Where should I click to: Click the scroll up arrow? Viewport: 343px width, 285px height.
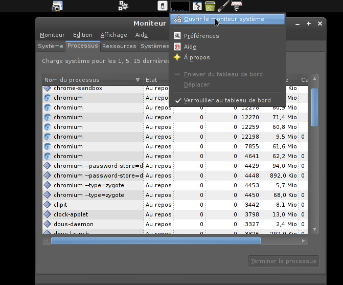(314, 78)
